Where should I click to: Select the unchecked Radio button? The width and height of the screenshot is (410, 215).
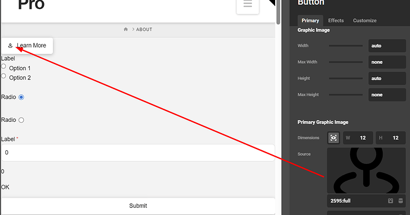(x=21, y=120)
